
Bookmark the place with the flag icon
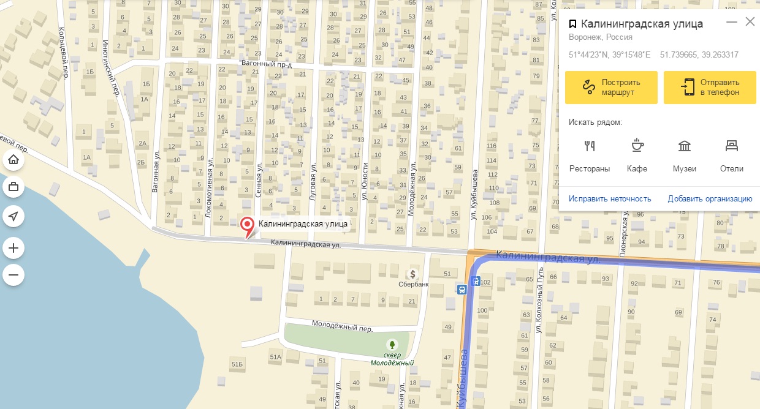(572, 24)
